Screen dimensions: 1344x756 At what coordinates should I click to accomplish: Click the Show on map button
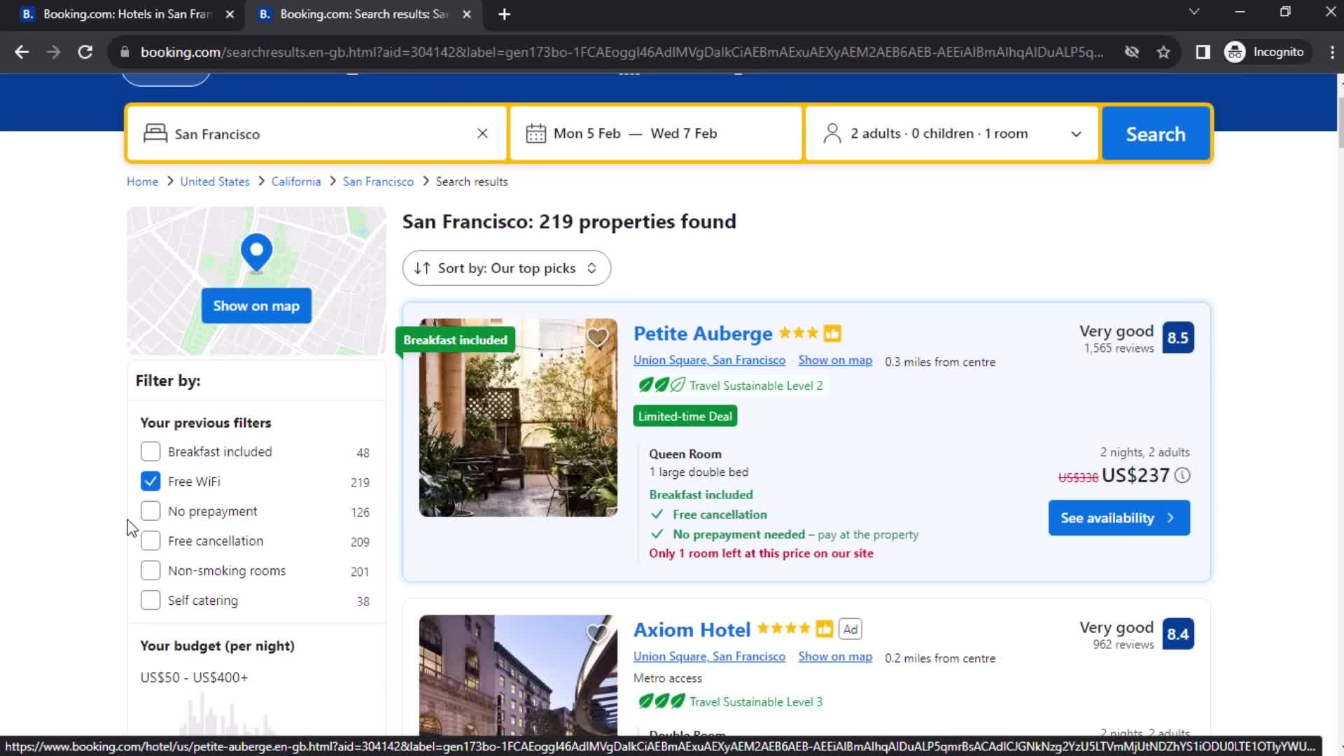pos(256,306)
